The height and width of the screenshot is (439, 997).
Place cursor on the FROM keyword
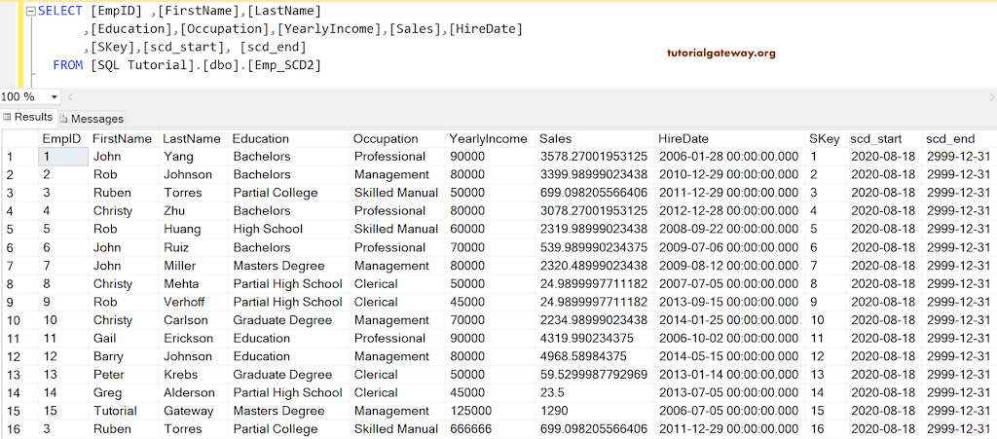(x=67, y=65)
